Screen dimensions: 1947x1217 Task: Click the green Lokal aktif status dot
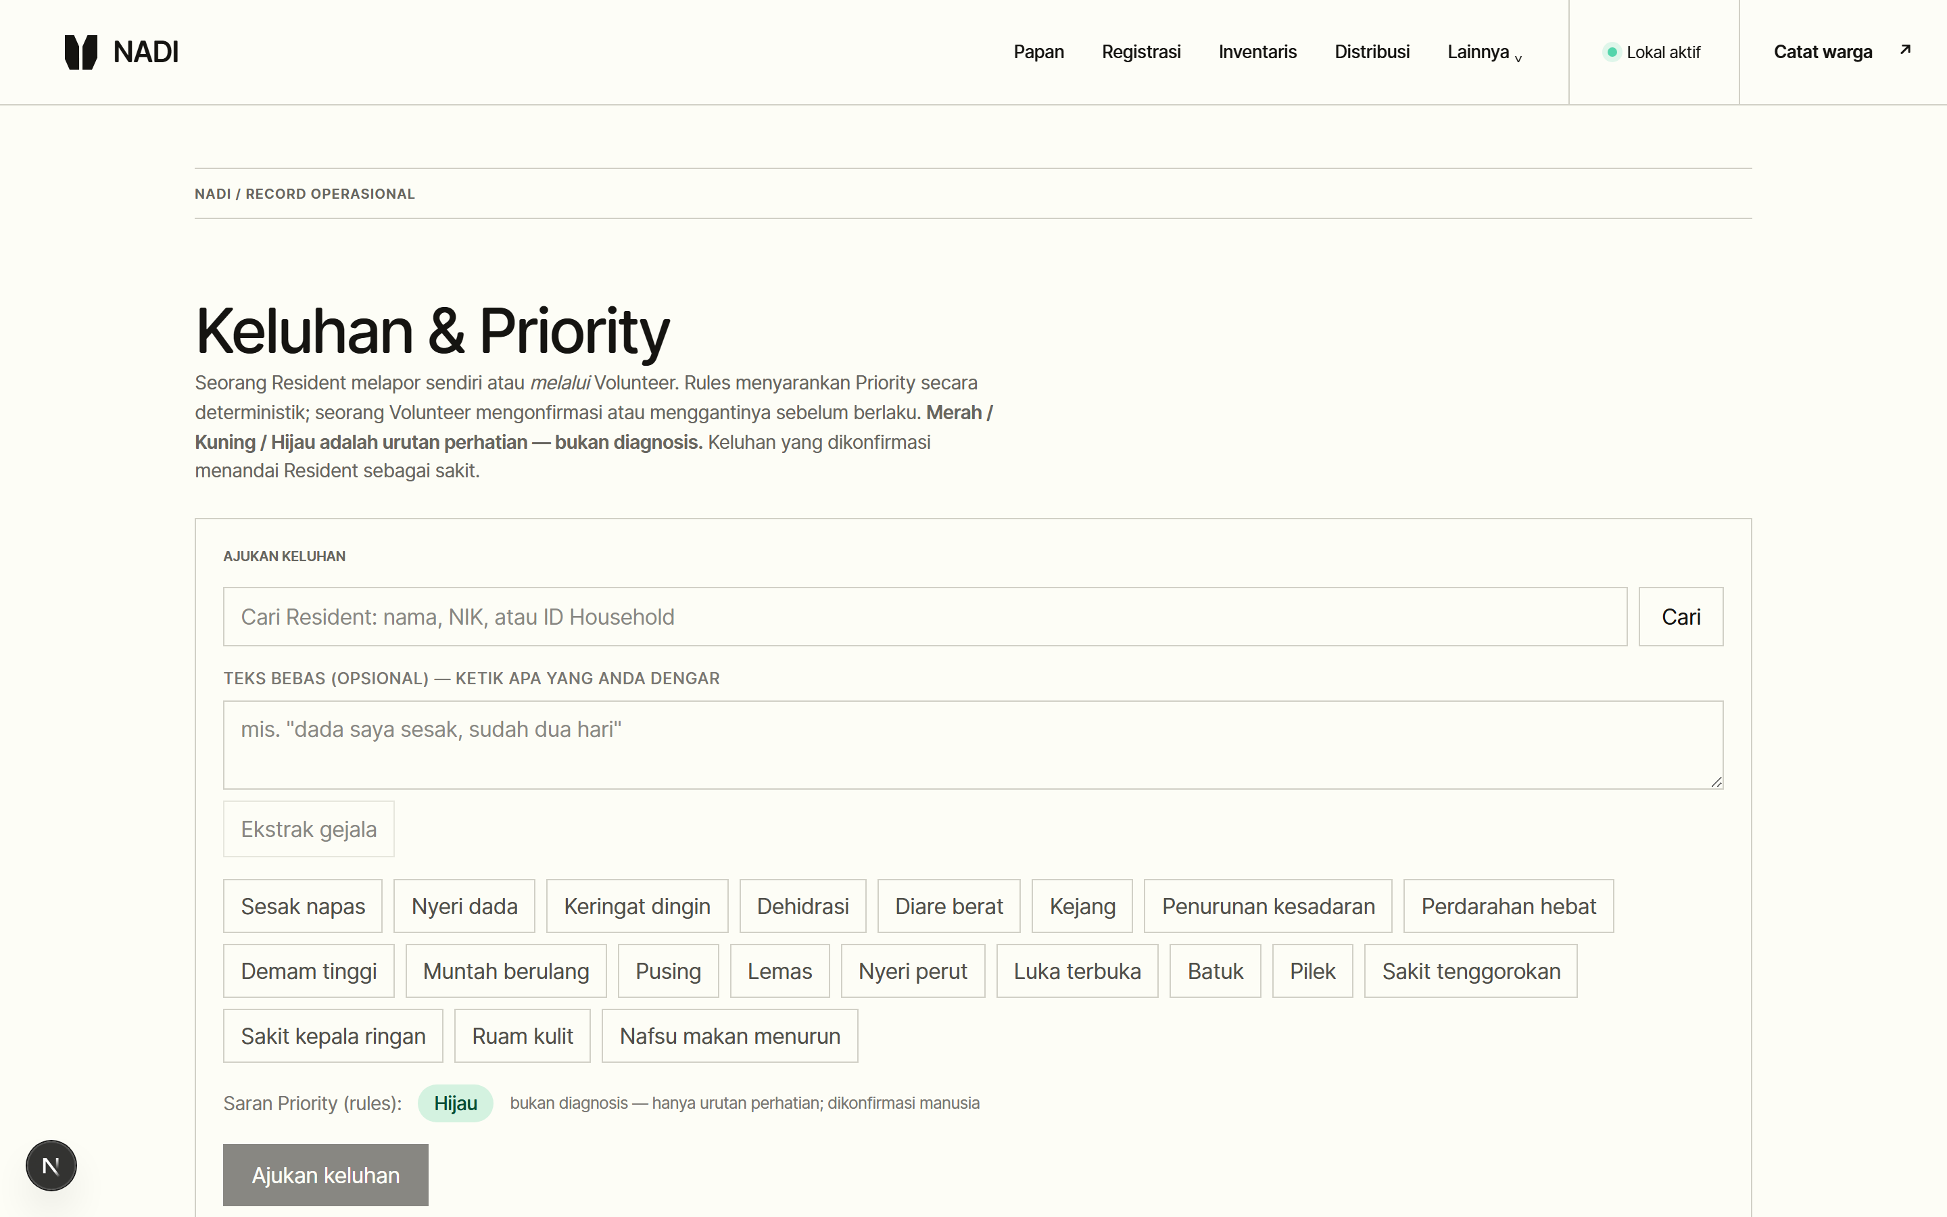pyautogui.click(x=1612, y=52)
